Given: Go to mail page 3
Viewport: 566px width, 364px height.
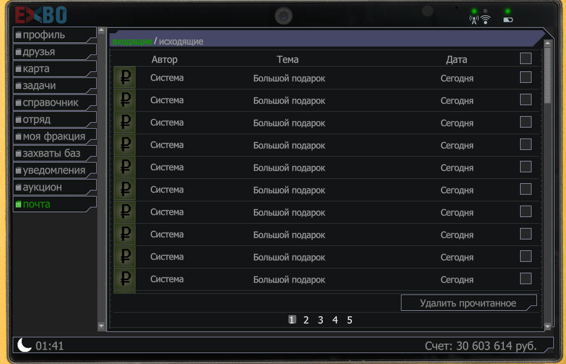Looking at the screenshot, I should [320, 320].
